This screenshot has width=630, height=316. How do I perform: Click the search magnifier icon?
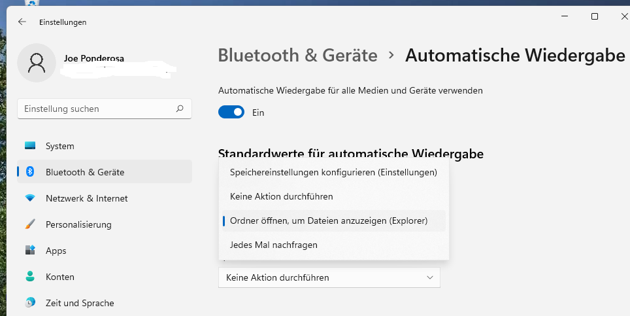[x=180, y=109]
